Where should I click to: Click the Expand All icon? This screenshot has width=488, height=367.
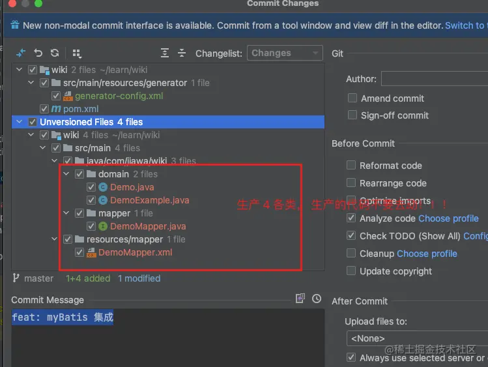(165, 53)
